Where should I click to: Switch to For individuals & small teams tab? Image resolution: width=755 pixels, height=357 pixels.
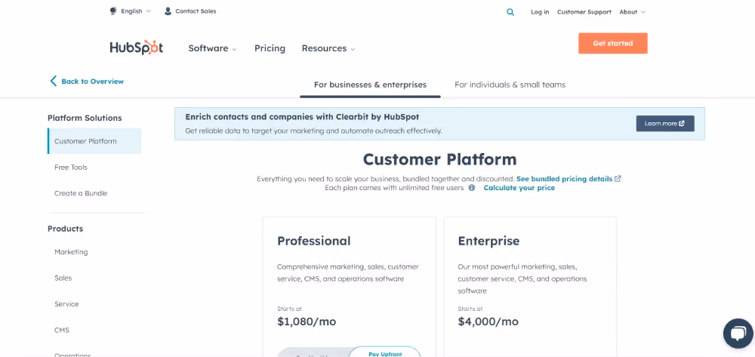click(510, 85)
